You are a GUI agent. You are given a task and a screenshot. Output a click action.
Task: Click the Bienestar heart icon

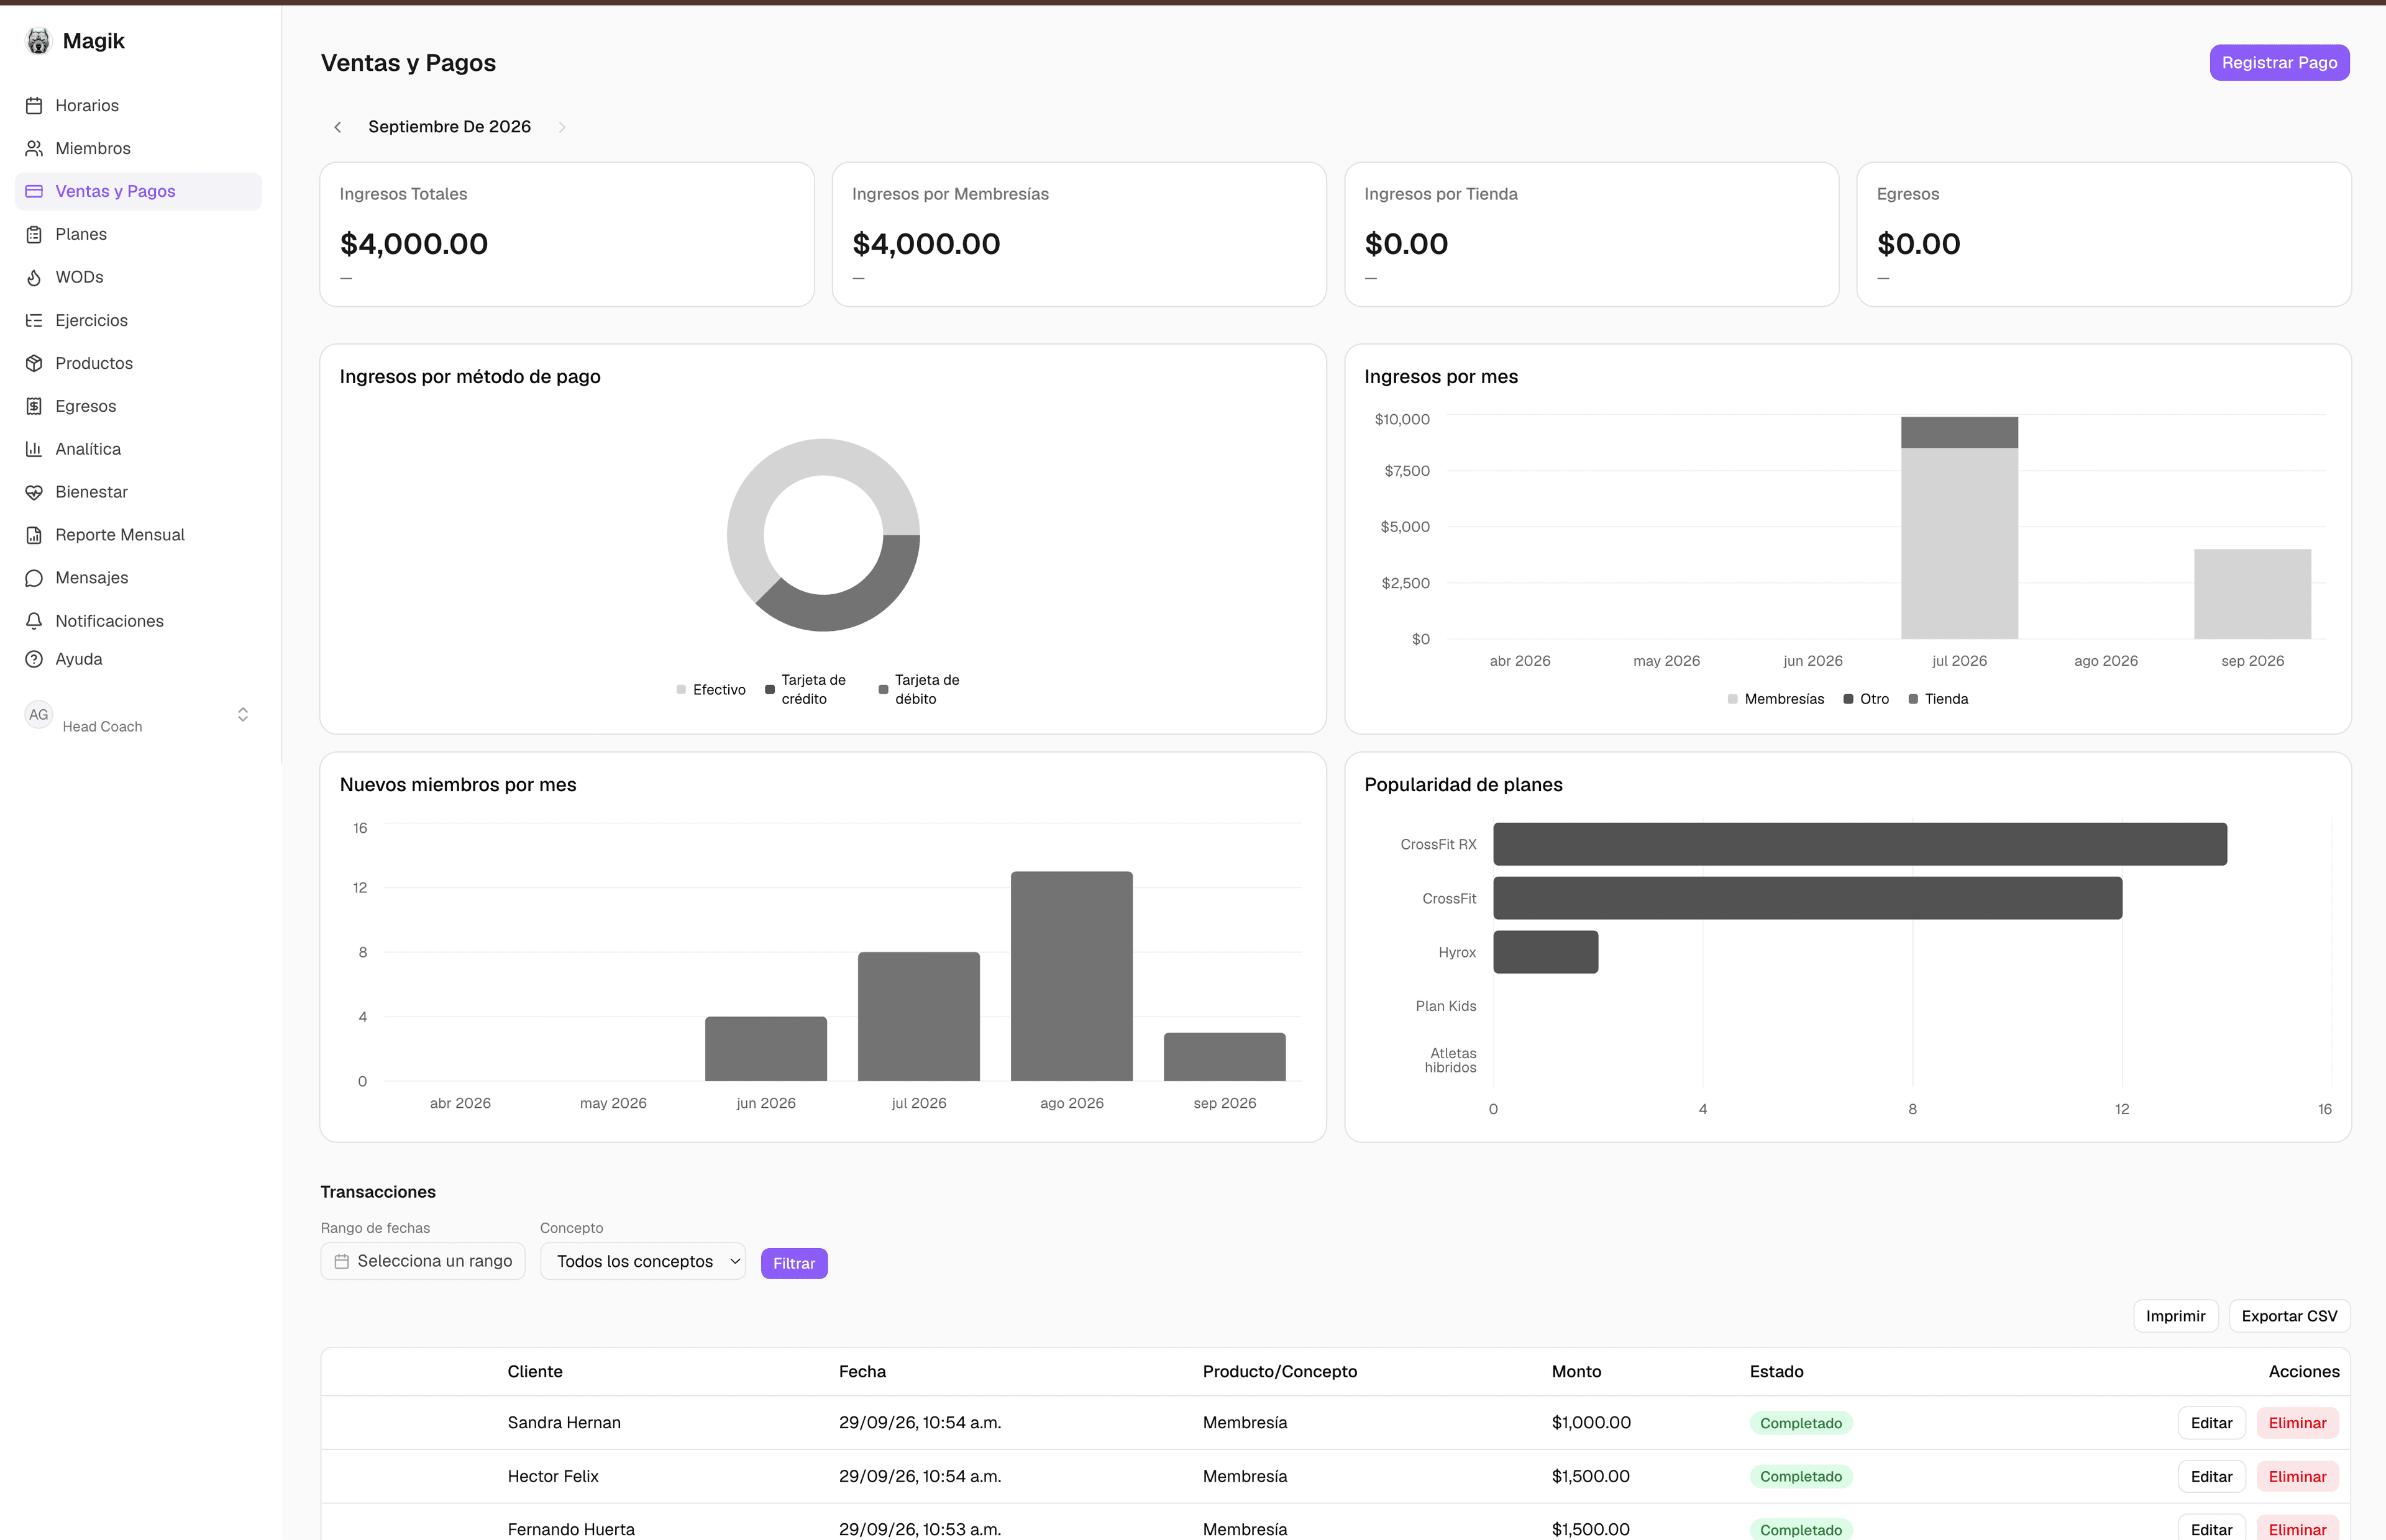click(34, 492)
